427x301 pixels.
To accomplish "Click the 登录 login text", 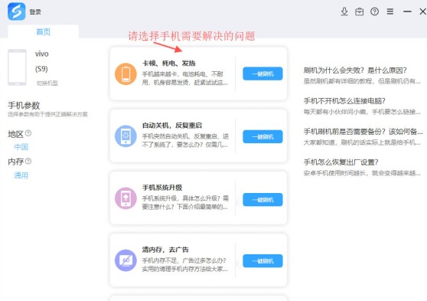I will click(35, 12).
